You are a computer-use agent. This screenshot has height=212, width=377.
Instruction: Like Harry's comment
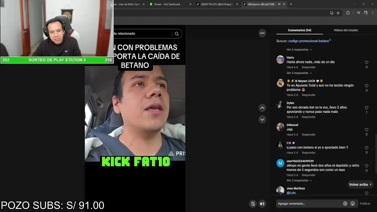[x=366, y=62]
